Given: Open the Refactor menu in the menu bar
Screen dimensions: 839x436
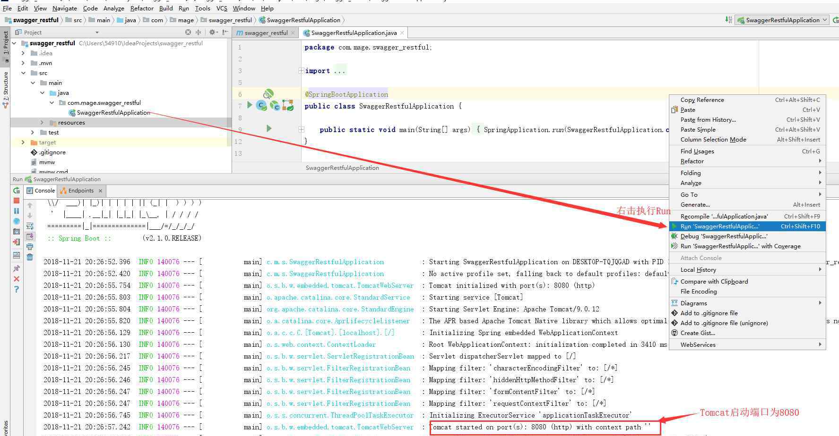Looking at the screenshot, I should click(142, 8).
